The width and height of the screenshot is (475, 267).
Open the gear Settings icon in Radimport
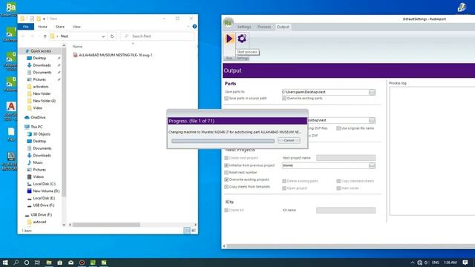(x=242, y=39)
